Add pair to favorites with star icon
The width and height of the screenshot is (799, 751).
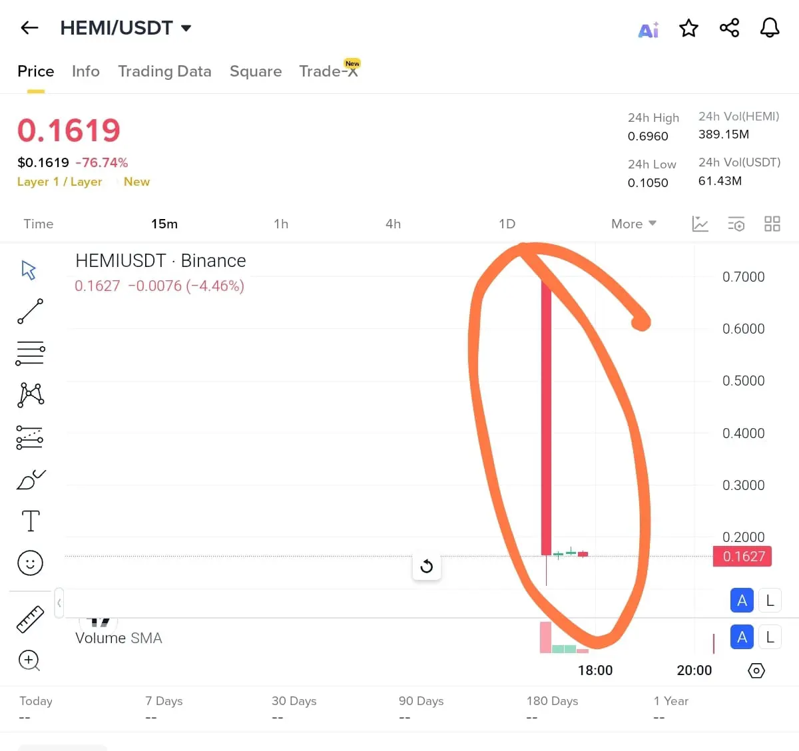[688, 28]
